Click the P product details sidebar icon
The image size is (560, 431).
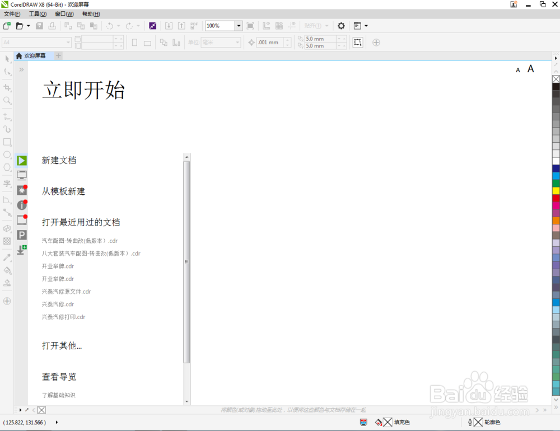(x=22, y=235)
